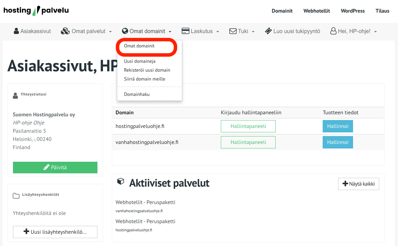Viewport: 398px width, 246px height.
Task: Click the tag icon next to Luo uusi tukipyyntö
Action: coord(268,31)
